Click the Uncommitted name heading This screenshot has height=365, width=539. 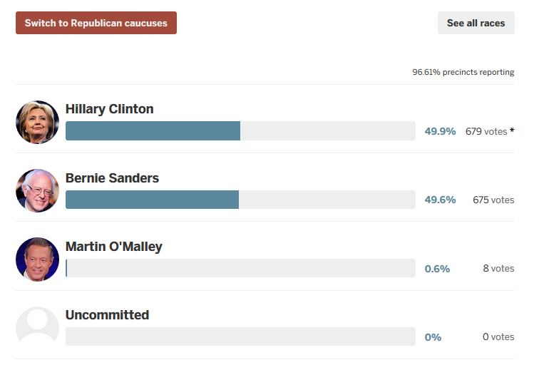tap(107, 315)
